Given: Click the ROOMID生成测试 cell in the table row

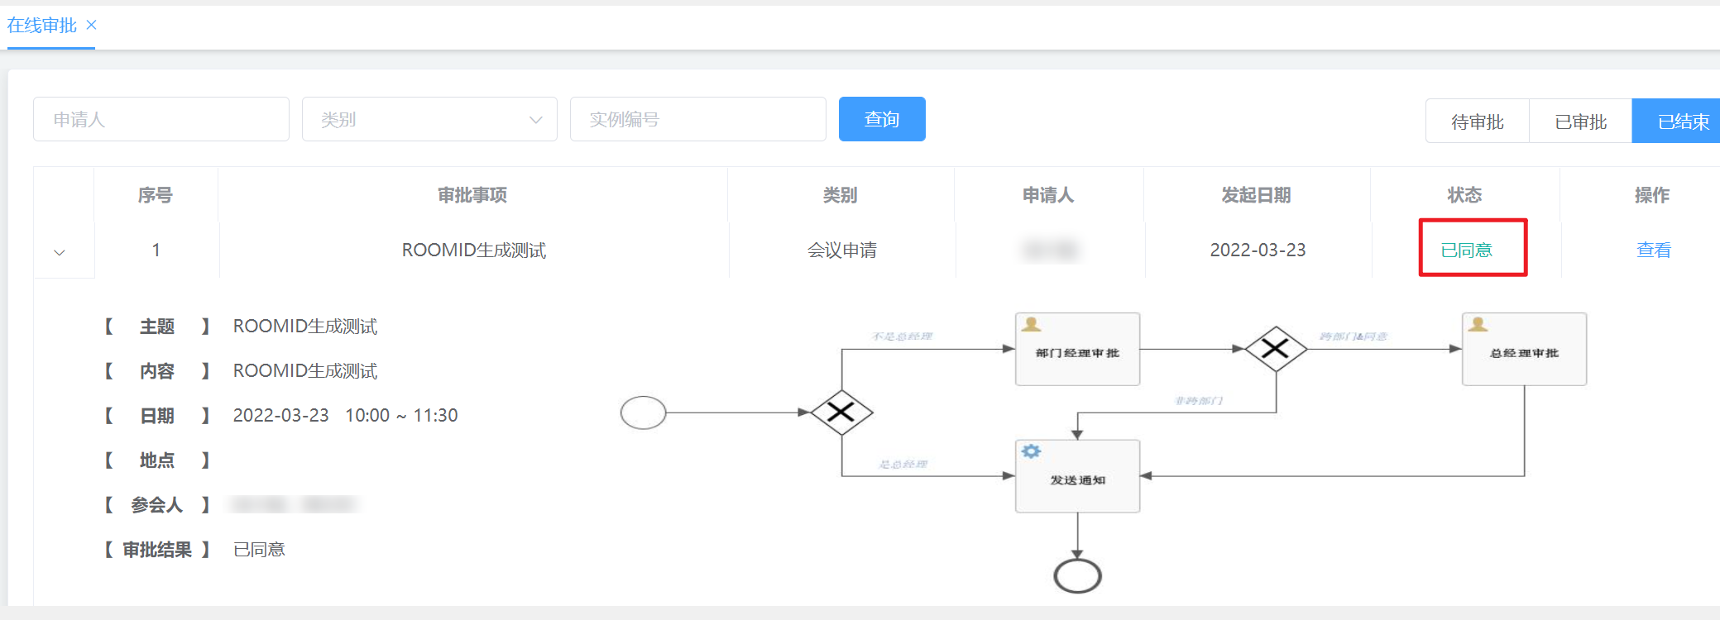Looking at the screenshot, I should click(474, 250).
